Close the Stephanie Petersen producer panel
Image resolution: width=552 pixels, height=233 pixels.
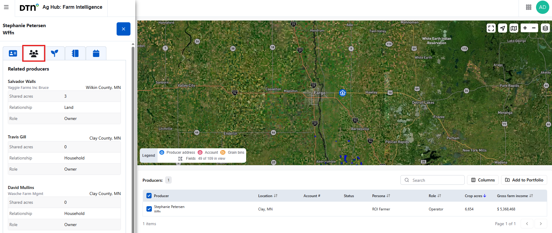click(123, 29)
